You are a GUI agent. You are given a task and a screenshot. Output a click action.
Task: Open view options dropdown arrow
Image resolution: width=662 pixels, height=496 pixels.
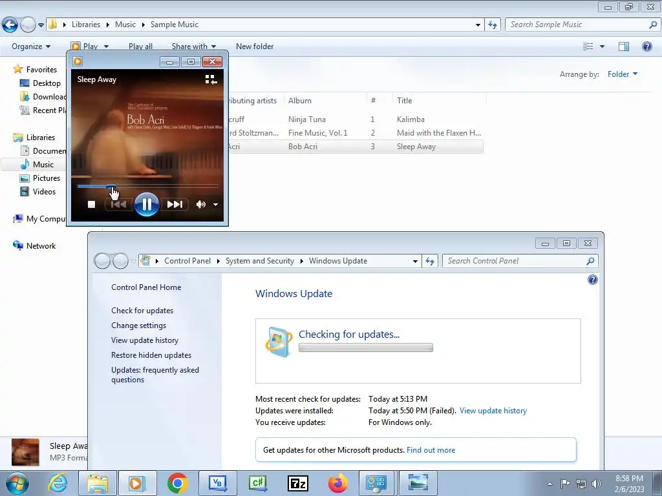(x=602, y=46)
